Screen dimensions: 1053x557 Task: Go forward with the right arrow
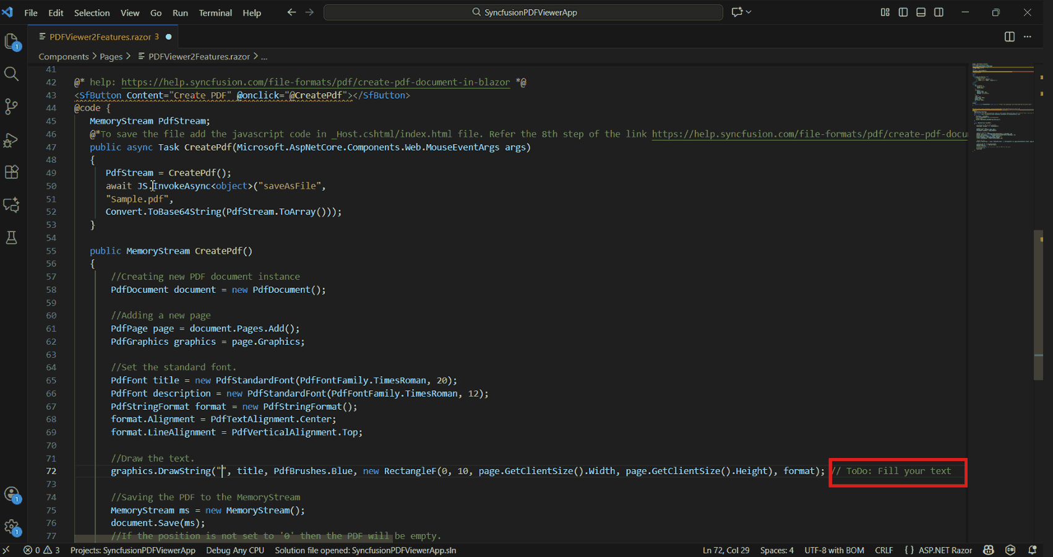pos(309,12)
